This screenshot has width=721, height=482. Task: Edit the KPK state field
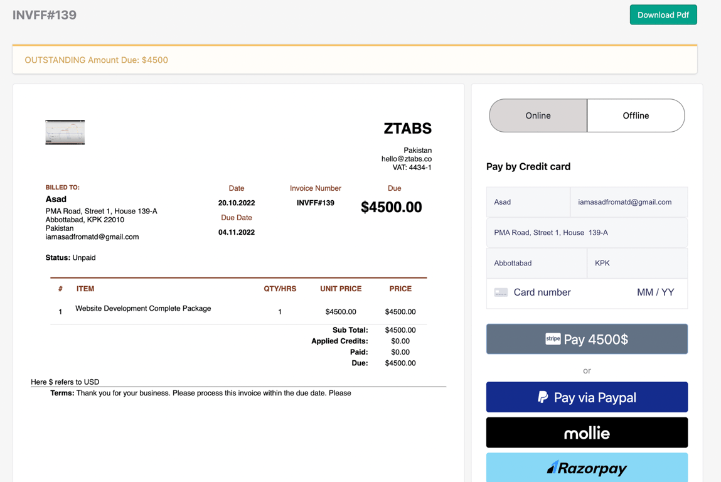pyautogui.click(x=637, y=263)
